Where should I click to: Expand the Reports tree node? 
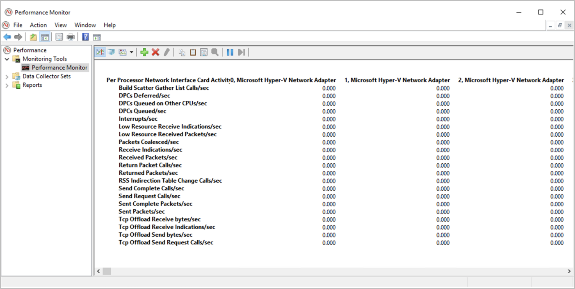coord(7,85)
